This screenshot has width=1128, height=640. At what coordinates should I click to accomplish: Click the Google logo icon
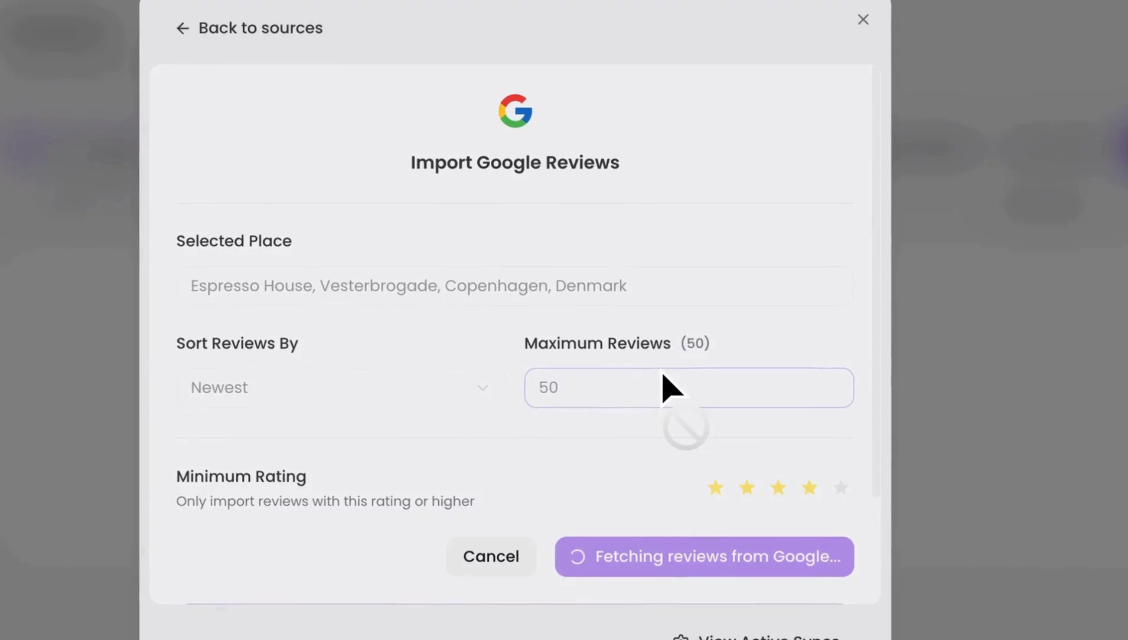click(515, 111)
